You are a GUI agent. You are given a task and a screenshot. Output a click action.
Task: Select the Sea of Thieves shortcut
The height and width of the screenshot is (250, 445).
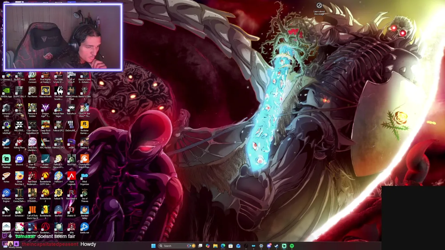click(x=84, y=196)
